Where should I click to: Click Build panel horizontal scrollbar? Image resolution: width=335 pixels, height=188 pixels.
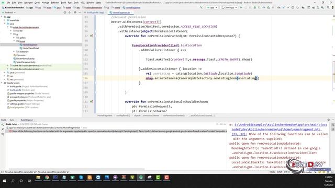coord(77,169)
